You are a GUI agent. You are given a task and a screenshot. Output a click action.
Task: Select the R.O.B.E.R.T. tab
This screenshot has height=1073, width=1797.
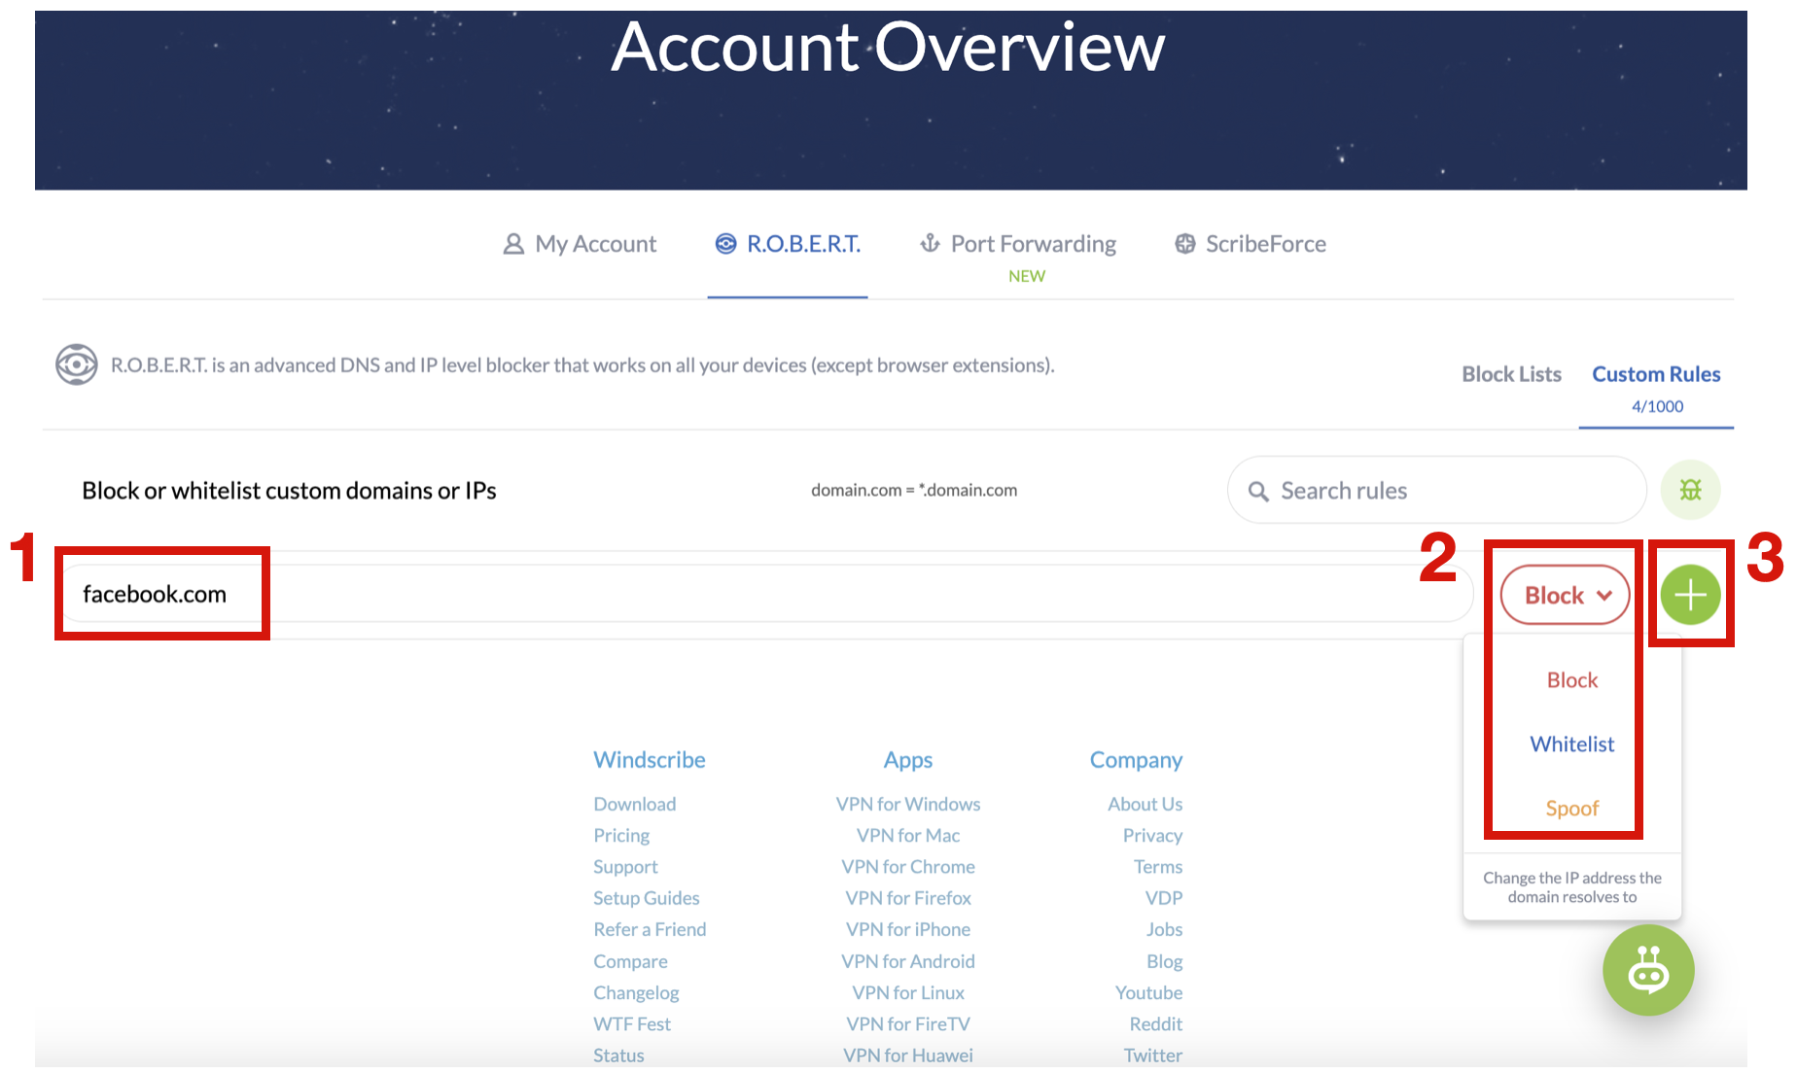pyautogui.click(x=788, y=244)
